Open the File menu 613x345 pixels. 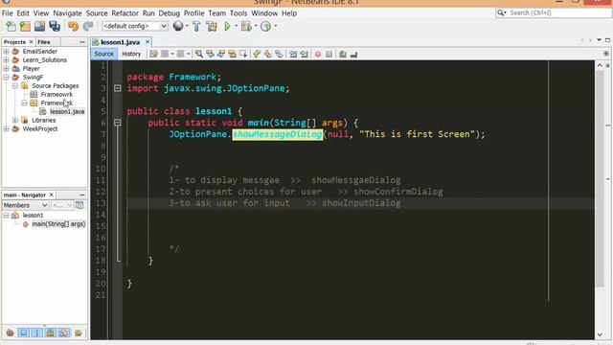pyautogui.click(x=8, y=13)
